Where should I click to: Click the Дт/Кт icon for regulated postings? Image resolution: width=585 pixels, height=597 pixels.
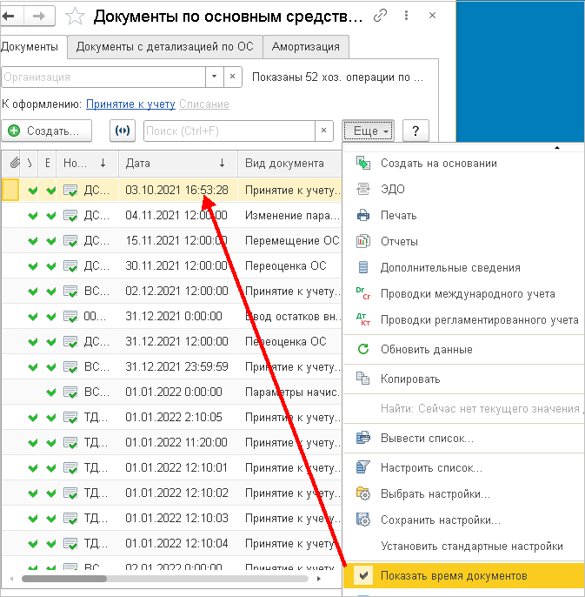(362, 319)
